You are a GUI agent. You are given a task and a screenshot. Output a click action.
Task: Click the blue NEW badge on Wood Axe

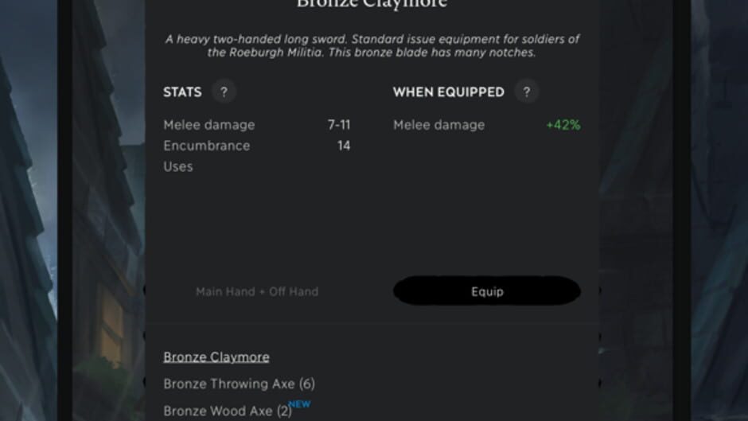(x=300, y=404)
